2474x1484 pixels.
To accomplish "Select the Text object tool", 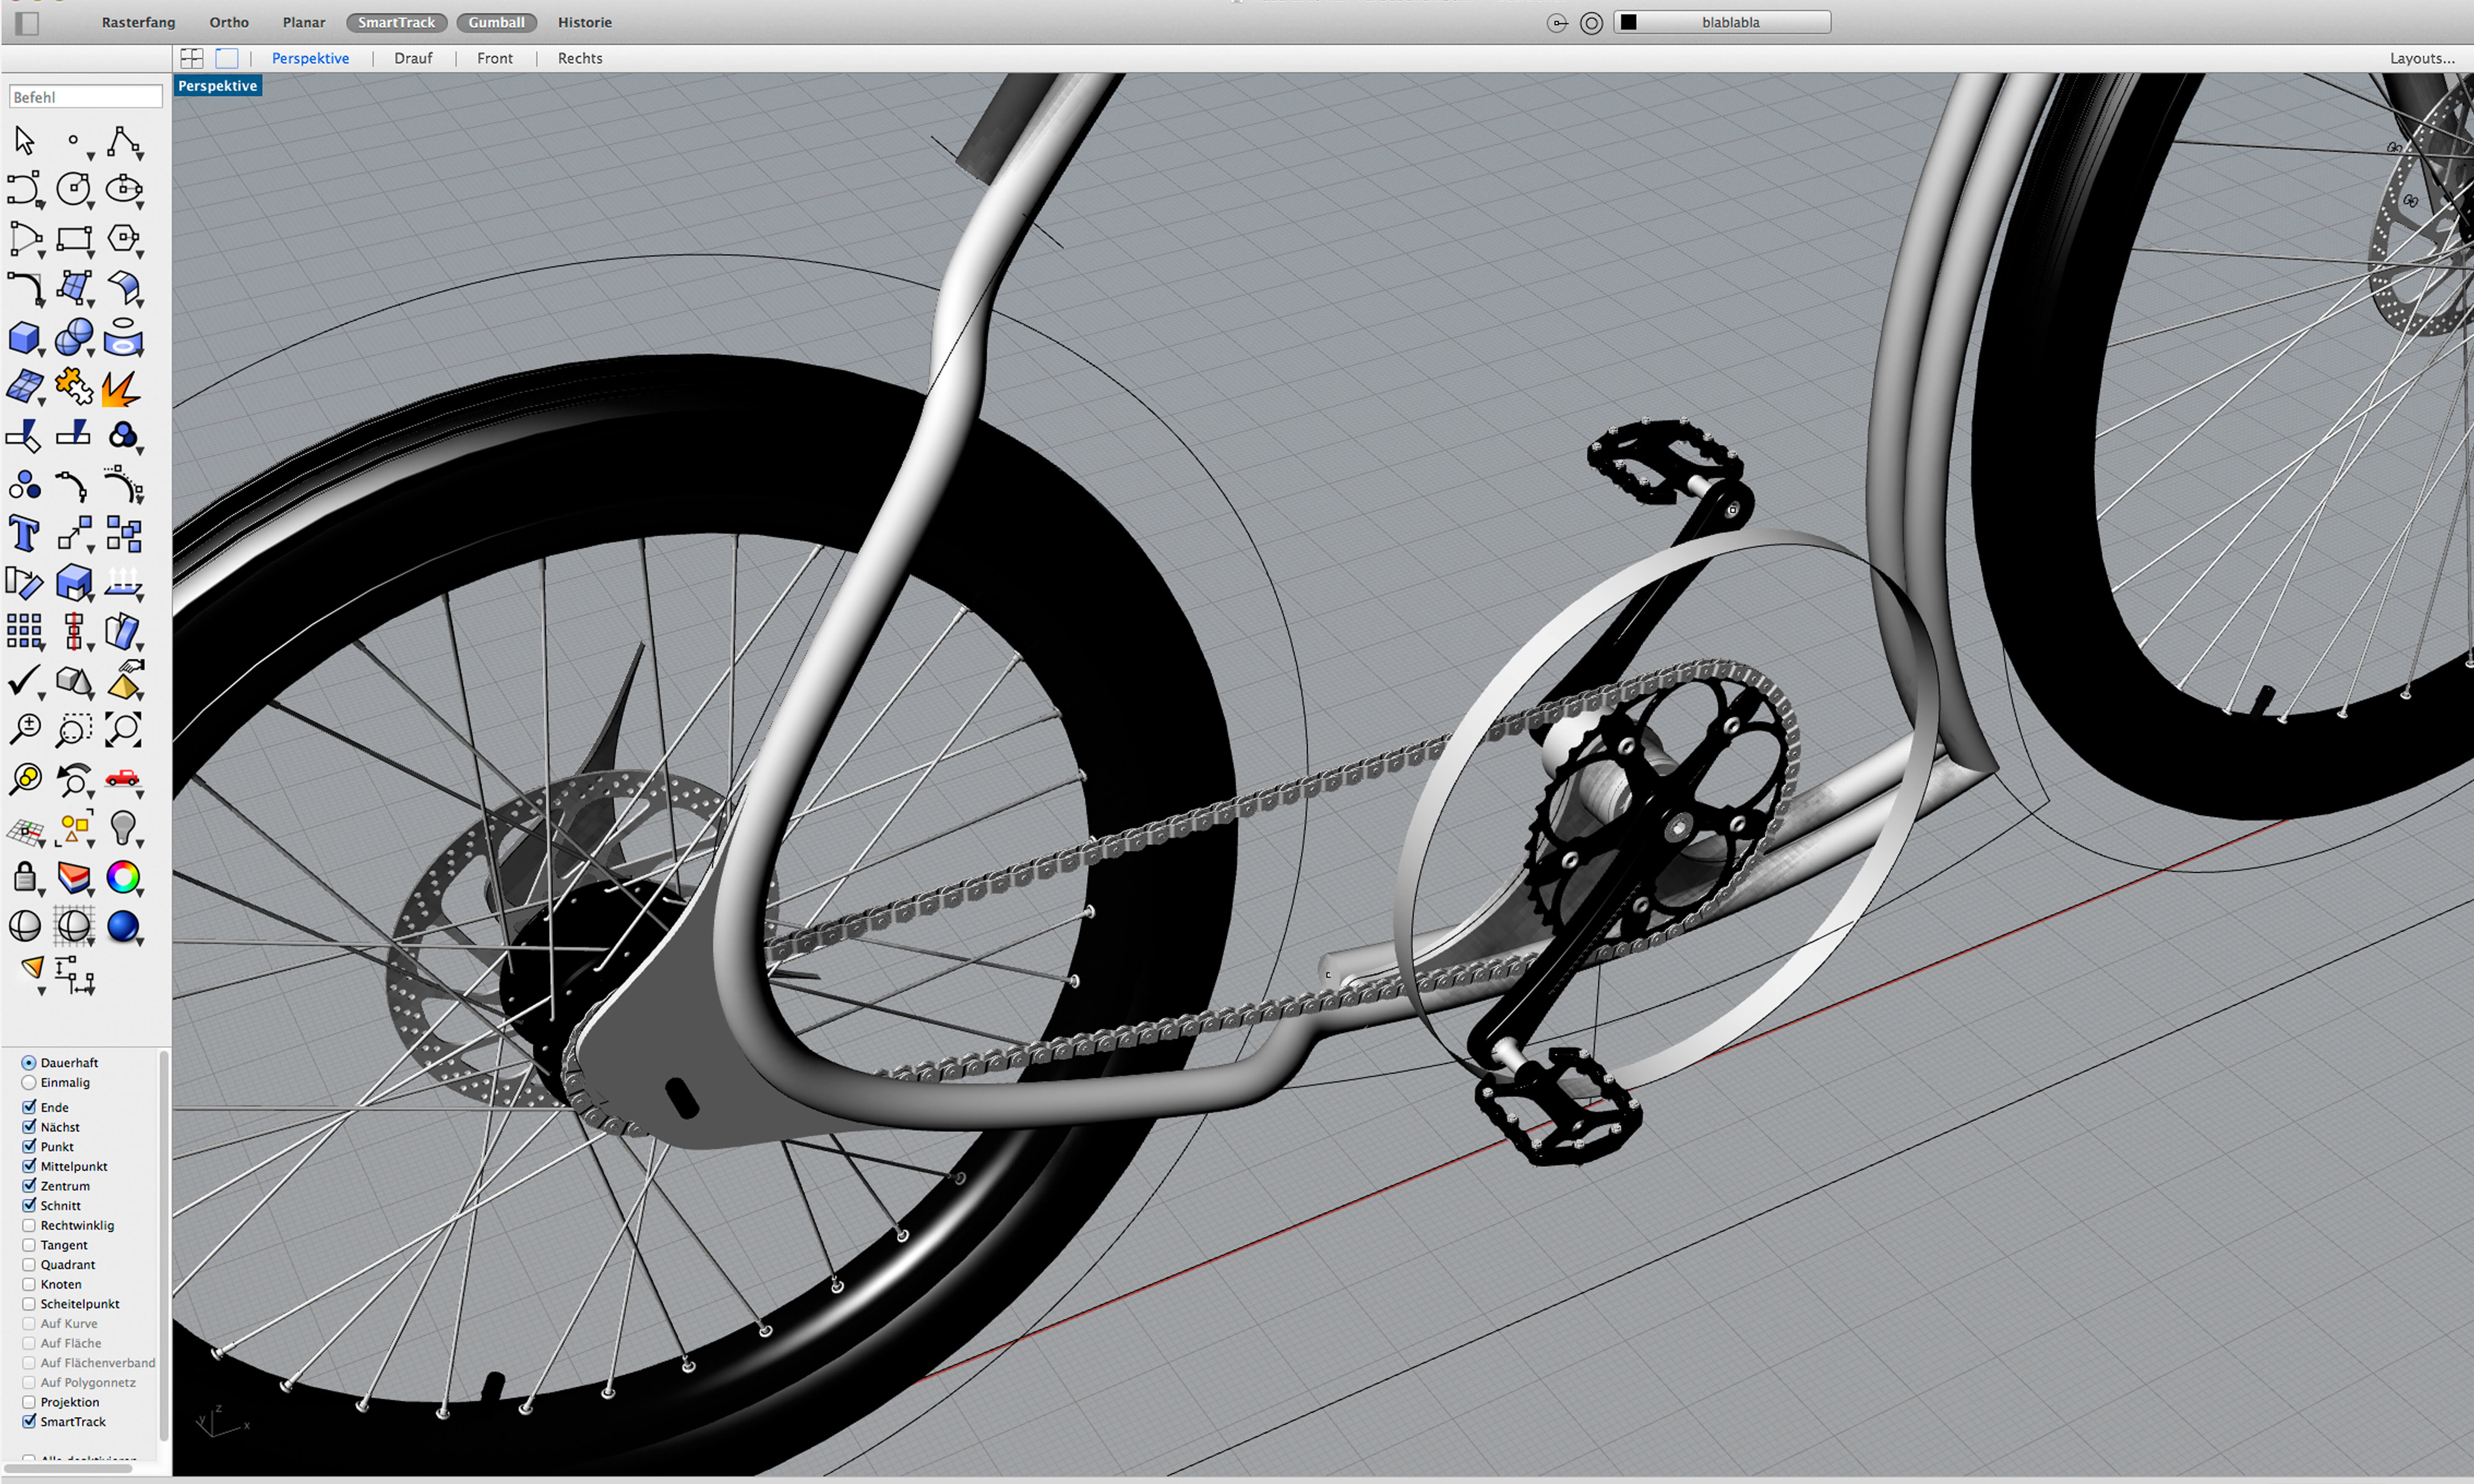I will (24, 534).
